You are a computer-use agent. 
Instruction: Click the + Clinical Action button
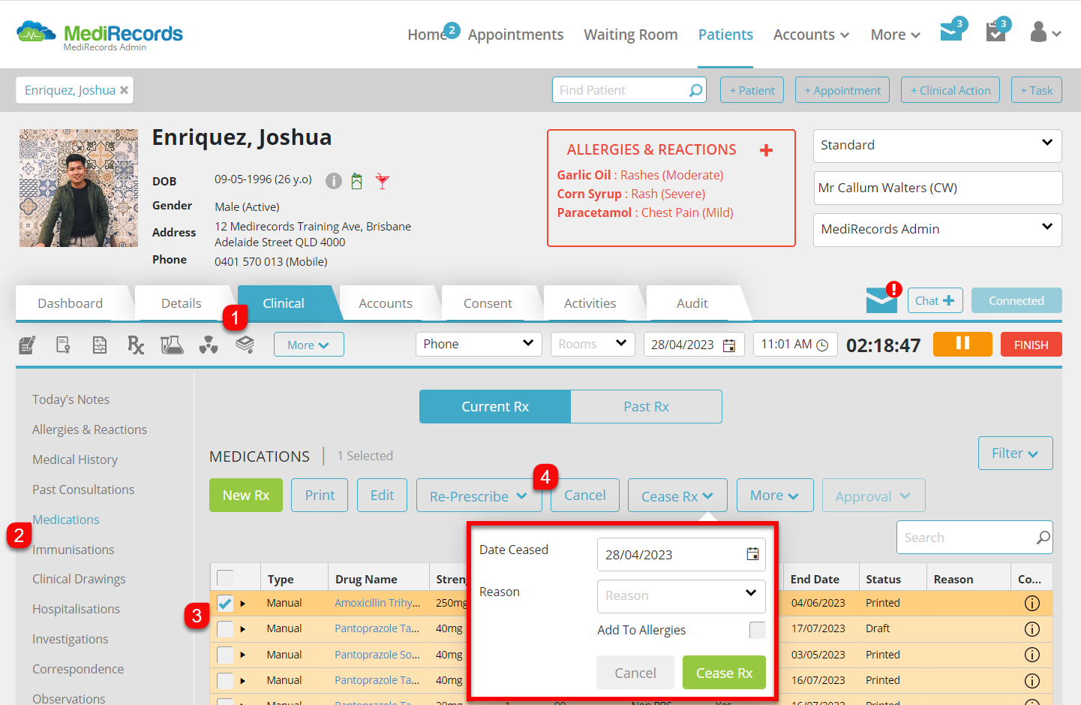click(950, 90)
